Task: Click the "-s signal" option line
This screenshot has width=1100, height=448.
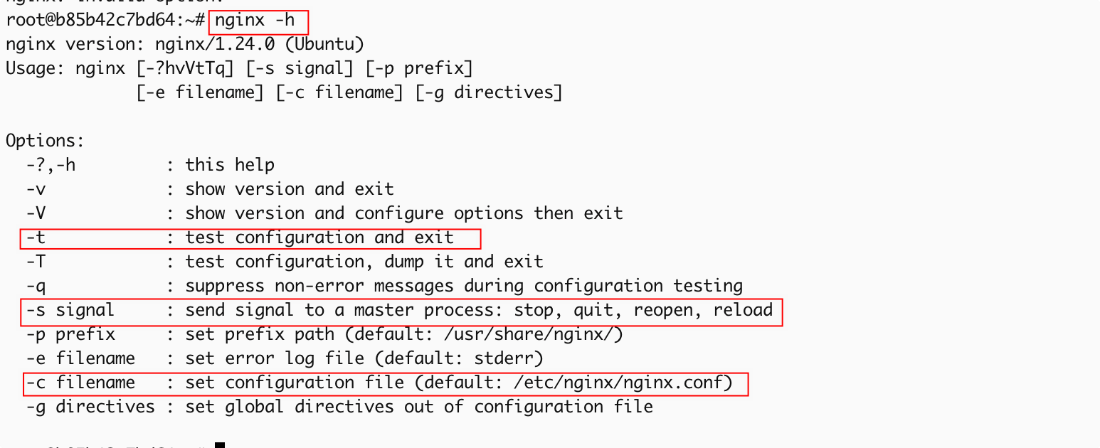Action: [x=70, y=310]
